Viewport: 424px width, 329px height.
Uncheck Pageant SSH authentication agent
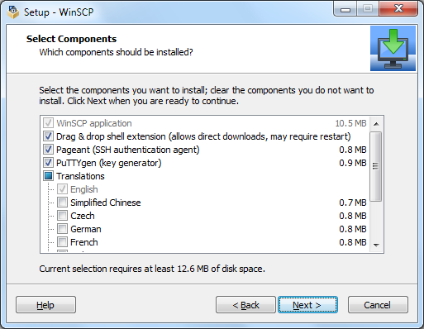coord(48,150)
